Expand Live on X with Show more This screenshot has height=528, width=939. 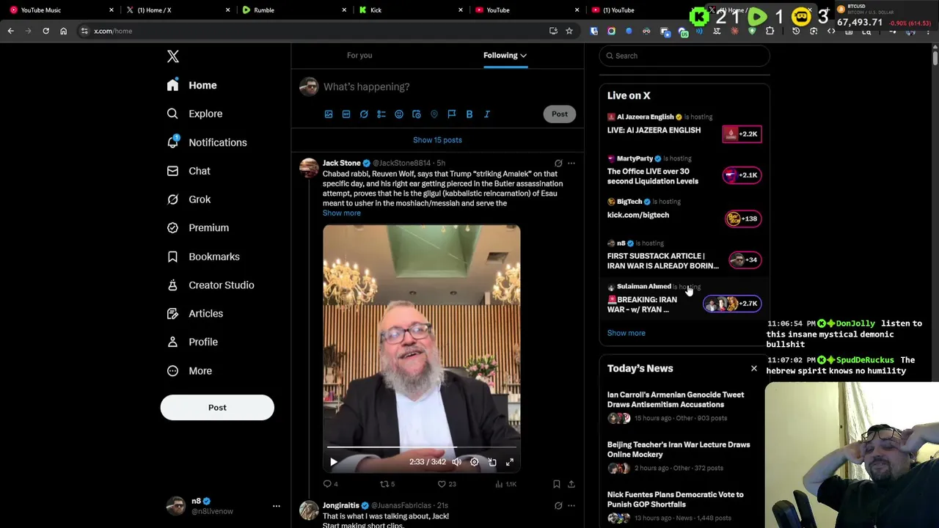pos(626,333)
